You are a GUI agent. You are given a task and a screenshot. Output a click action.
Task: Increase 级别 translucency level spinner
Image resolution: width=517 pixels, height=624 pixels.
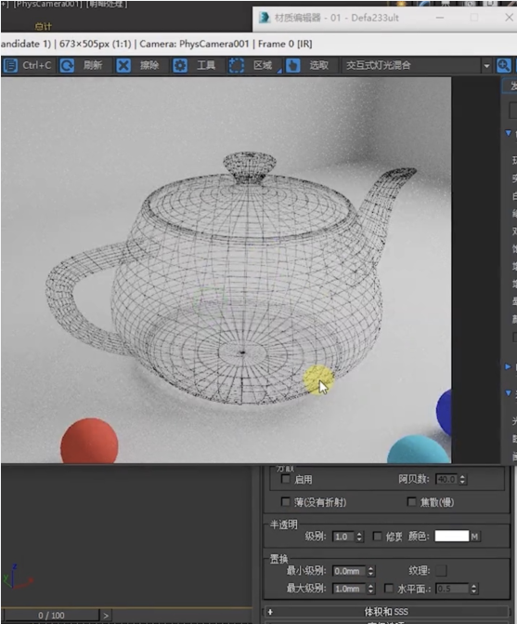(x=359, y=534)
